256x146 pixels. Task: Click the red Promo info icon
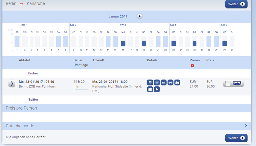pos(192,65)
